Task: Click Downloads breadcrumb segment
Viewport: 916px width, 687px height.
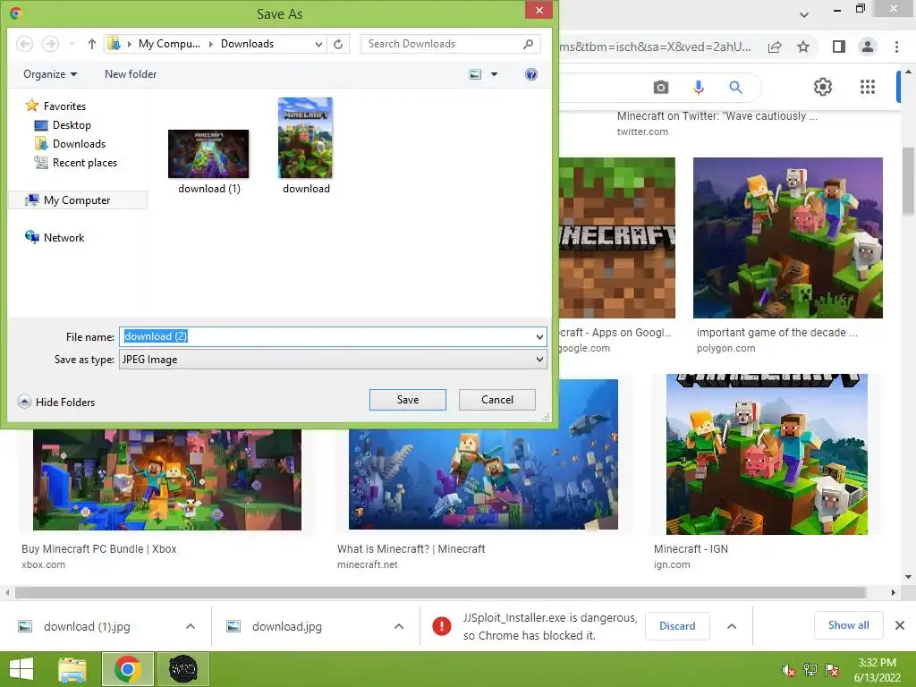Action: tap(247, 44)
